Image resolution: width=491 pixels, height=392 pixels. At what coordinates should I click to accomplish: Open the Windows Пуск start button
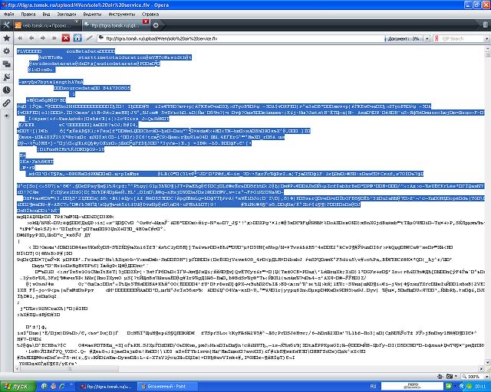click(18, 387)
